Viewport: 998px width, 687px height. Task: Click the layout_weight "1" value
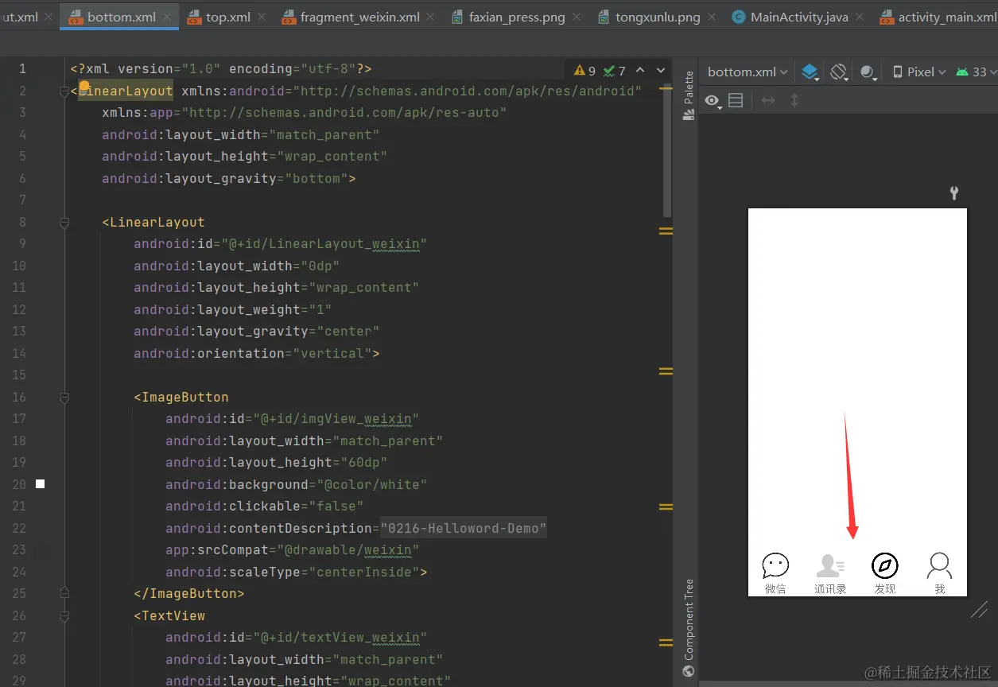(x=320, y=309)
